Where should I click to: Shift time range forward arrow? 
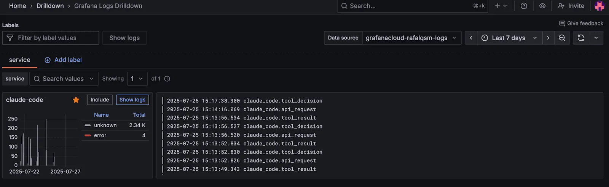pos(548,38)
